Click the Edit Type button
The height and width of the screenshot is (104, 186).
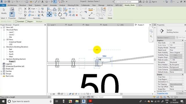point(180,37)
